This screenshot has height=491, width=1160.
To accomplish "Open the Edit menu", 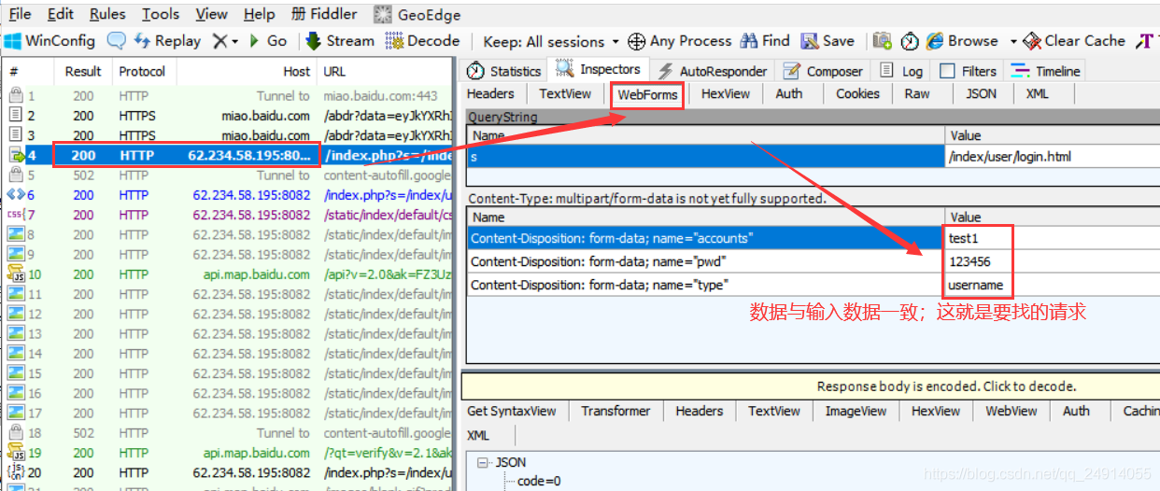I will click(x=61, y=14).
